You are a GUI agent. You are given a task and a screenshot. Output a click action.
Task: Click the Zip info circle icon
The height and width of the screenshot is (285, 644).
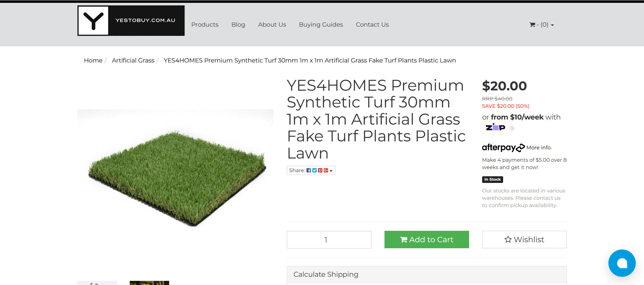coord(512,128)
